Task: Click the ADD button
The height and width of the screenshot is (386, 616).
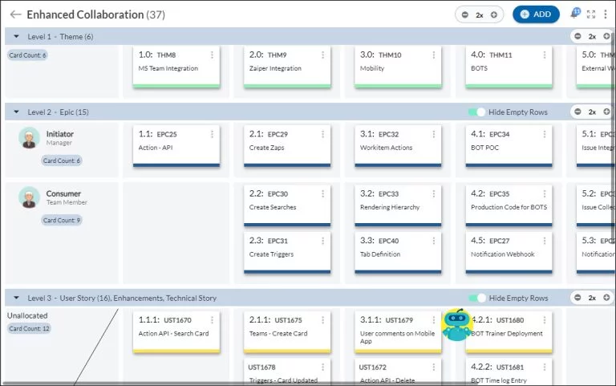Action: [536, 14]
